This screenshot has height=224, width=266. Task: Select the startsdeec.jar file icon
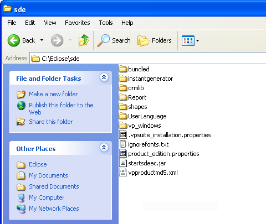[x=123, y=163]
